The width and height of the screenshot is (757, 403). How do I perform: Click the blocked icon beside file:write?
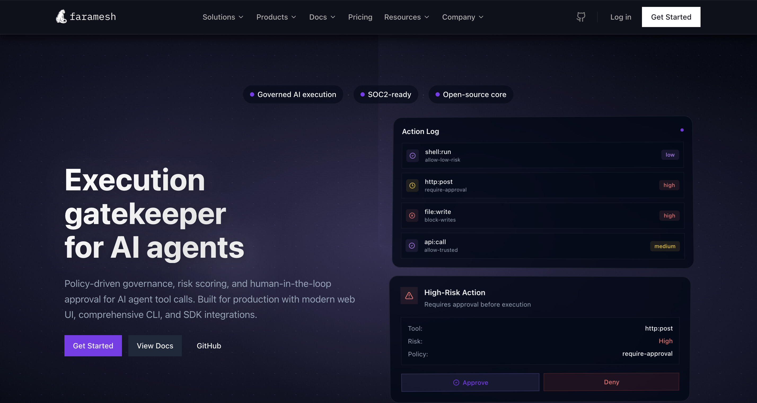point(412,216)
